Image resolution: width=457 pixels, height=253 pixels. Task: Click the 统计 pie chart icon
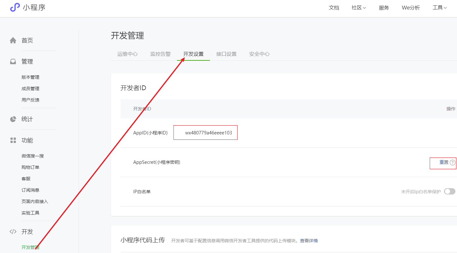(x=13, y=119)
